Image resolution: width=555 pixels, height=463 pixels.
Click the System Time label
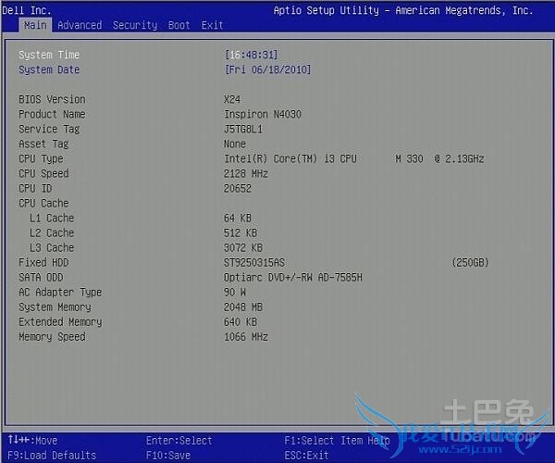click(49, 55)
